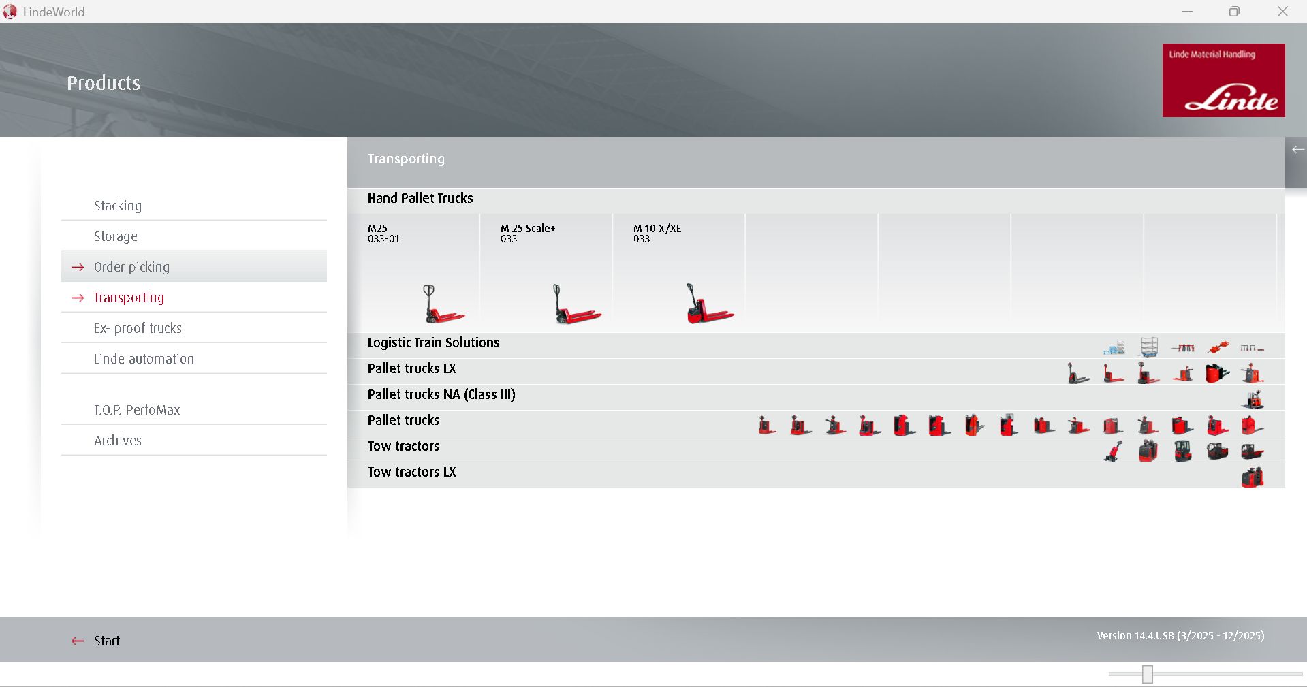
Task: Open the fifth truck icon in Pallet trucks LX row
Action: tap(1218, 373)
